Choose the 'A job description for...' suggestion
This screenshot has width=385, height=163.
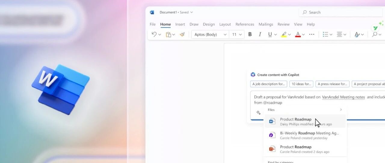coord(269,84)
